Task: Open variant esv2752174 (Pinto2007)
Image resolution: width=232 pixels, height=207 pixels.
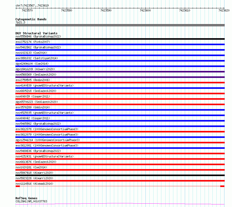Action: click(33, 42)
